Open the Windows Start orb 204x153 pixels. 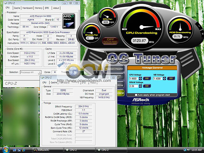(x=6, y=150)
